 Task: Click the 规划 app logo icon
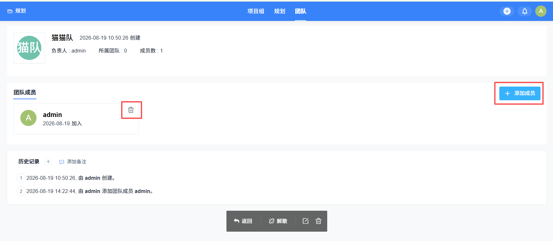(10, 11)
